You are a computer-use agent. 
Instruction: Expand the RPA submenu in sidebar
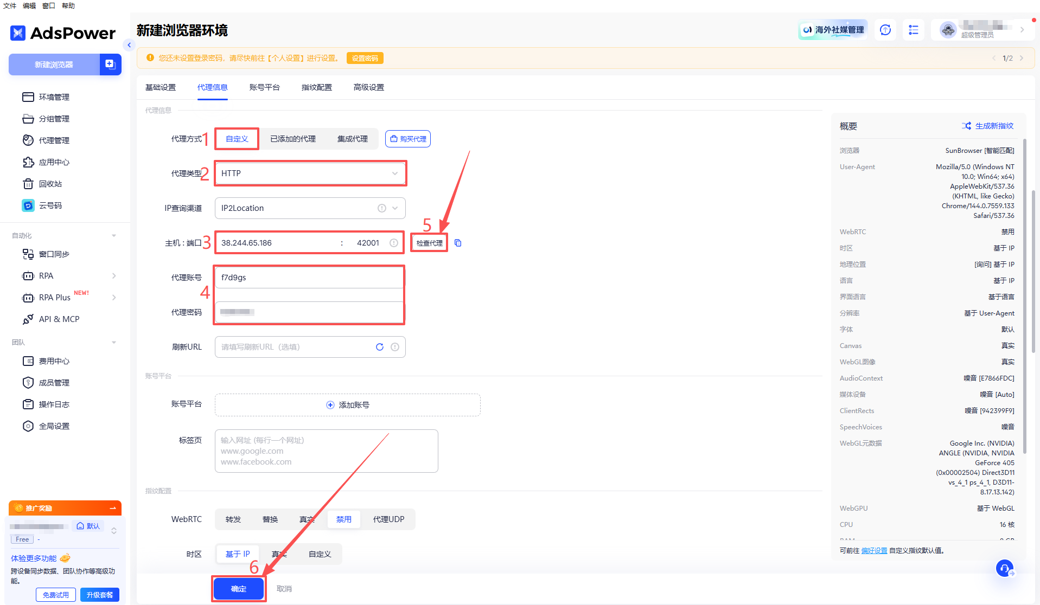click(x=114, y=276)
